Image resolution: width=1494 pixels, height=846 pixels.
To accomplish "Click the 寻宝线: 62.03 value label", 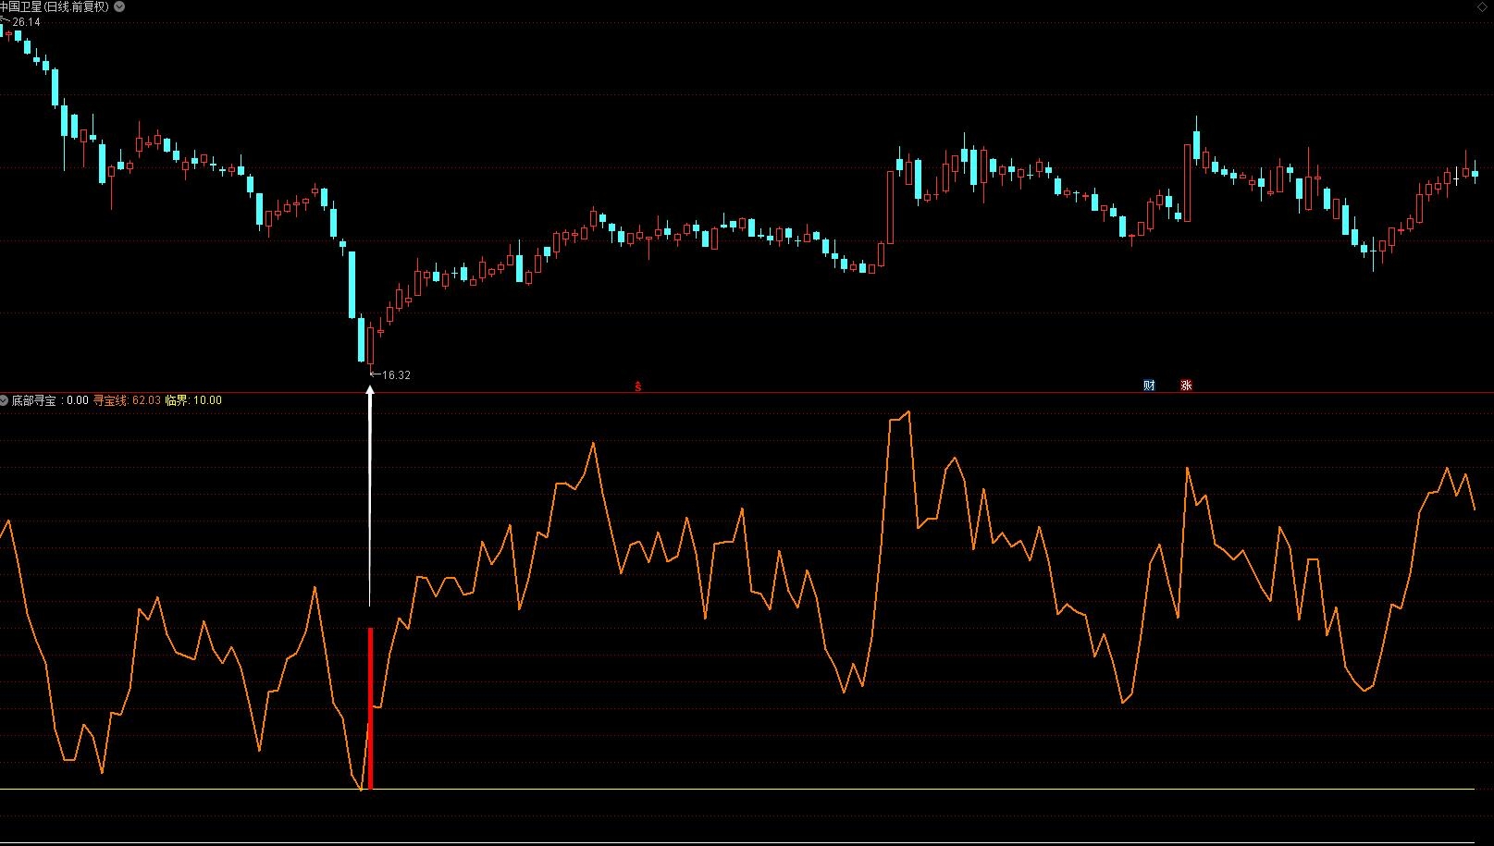I will coord(128,400).
